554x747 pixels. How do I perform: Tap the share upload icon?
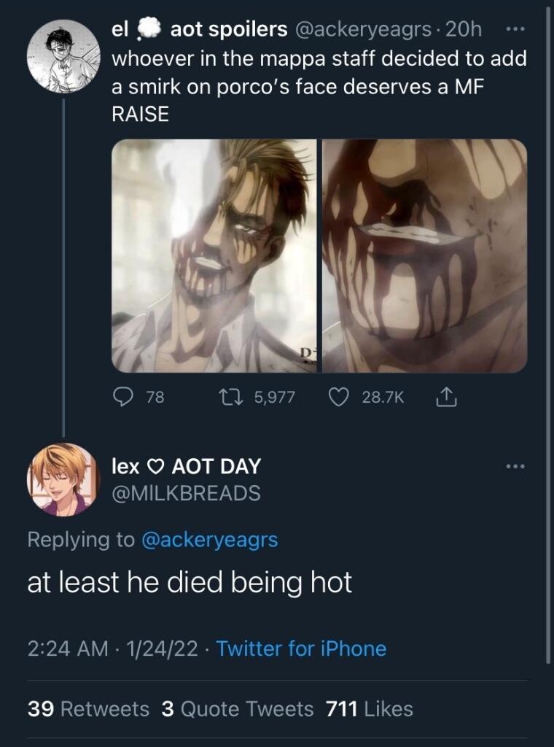(x=444, y=397)
